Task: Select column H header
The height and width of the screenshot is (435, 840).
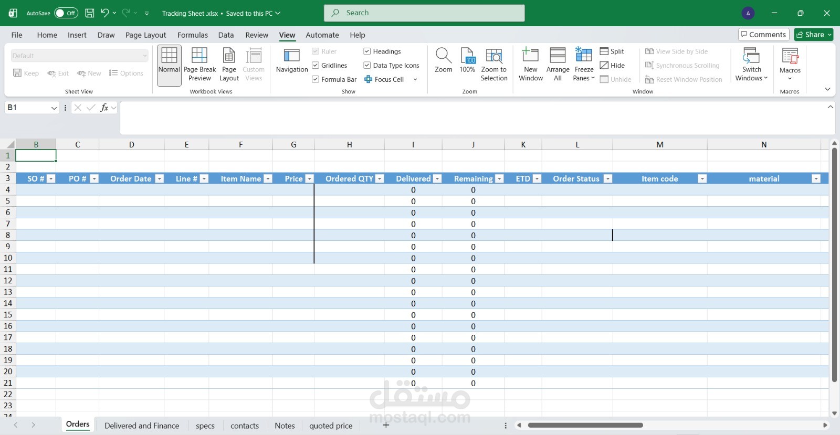Action: (x=349, y=144)
